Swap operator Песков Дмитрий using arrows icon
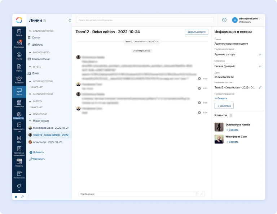Screen dimensions: 277x214 pyautogui.click(x=260, y=66)
